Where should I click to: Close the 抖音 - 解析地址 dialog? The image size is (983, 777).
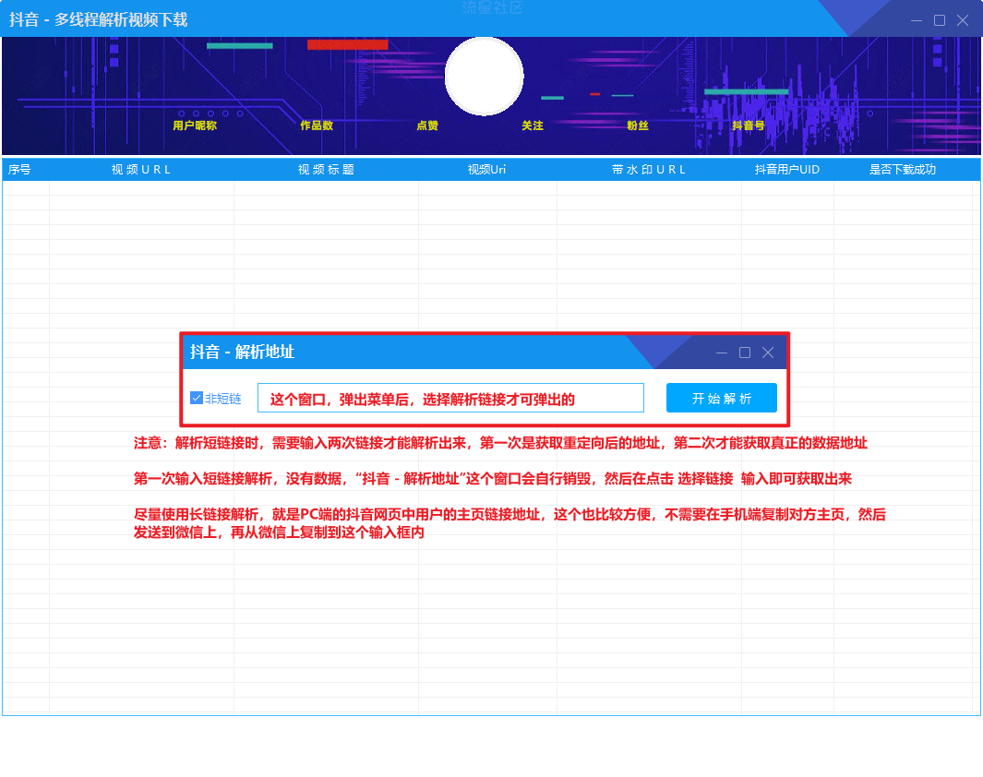[768, 353]
